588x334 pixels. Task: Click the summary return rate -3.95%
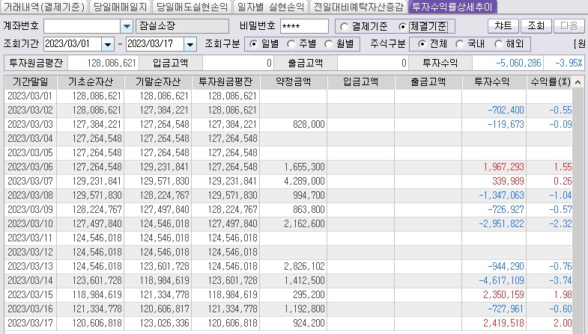(563, 63)
